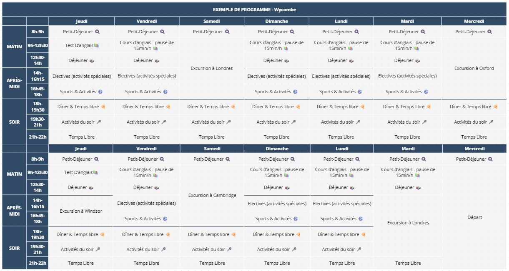Click microphone icon in upper Samedi Activités du soir
Viewport: 509px width, 271px height.
(228, 122)
